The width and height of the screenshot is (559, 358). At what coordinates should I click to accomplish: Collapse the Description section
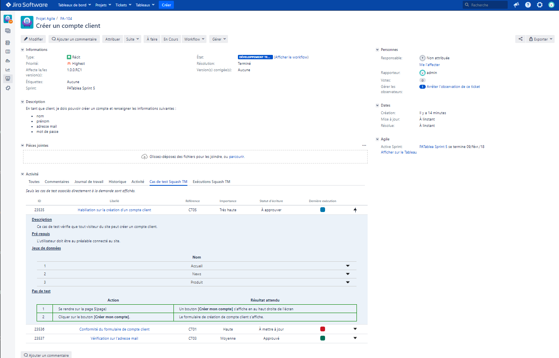point(23,102)
